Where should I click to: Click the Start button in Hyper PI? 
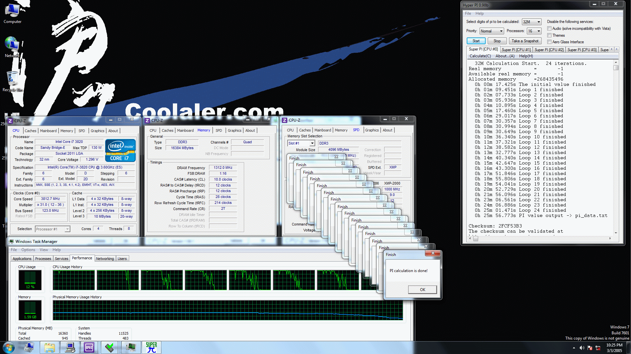(x=476, y=40)
